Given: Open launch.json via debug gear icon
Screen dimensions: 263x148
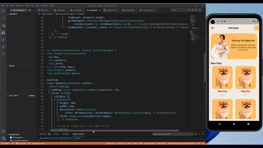Looking at the screenshot, I should pyautogui.click(x=30, y=10).
